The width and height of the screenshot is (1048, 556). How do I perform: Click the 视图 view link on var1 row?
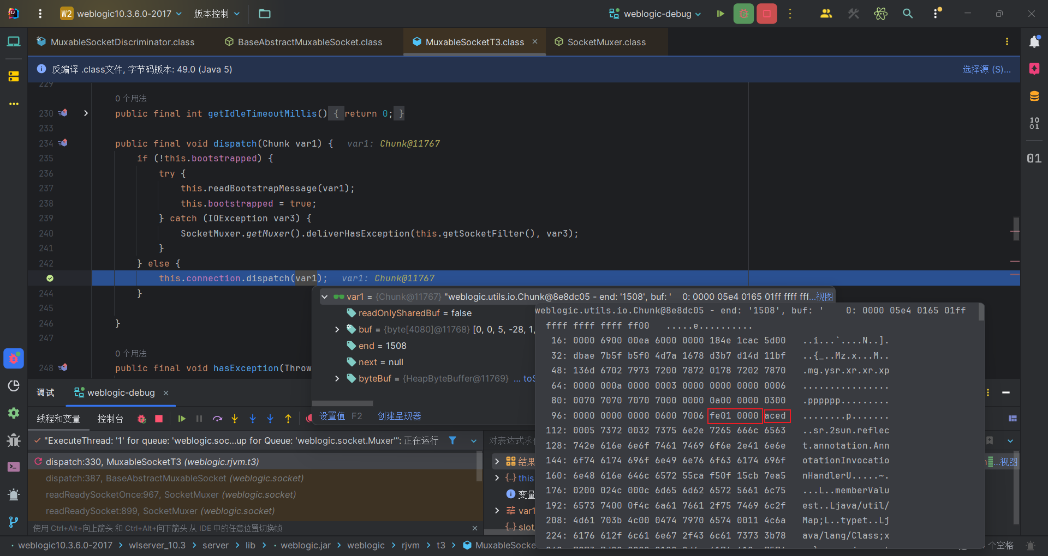(x=824, y=297)
